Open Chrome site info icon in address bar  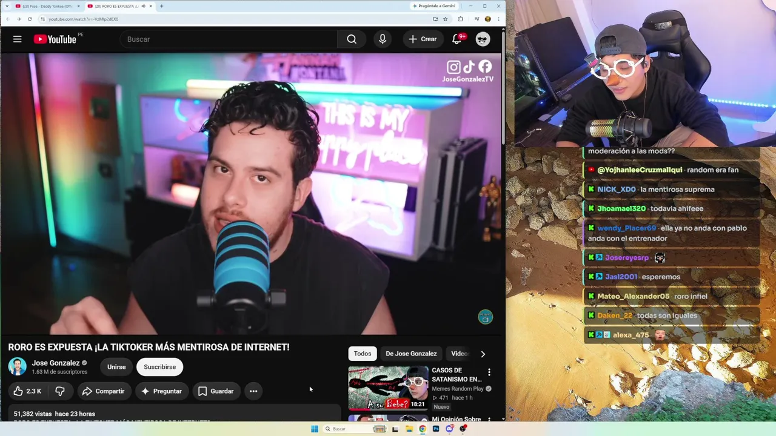point(42,19)
